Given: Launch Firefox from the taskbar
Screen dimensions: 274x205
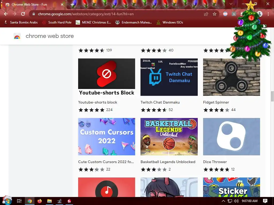Looking at the screenshot, I should [40, 201].
